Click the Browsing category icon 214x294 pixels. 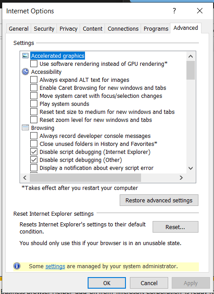pyautogui.click(x=25, y=128)
